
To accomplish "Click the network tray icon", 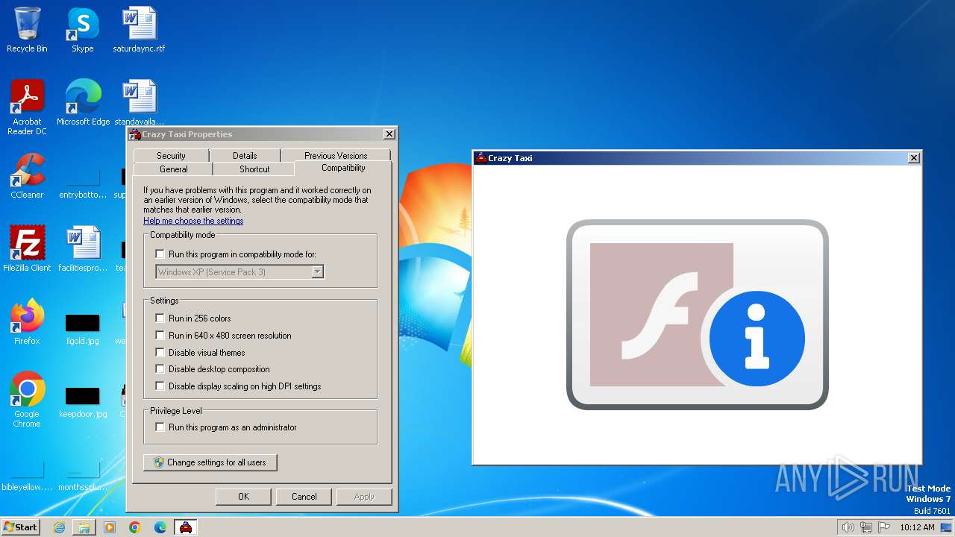I will point(866,527).
